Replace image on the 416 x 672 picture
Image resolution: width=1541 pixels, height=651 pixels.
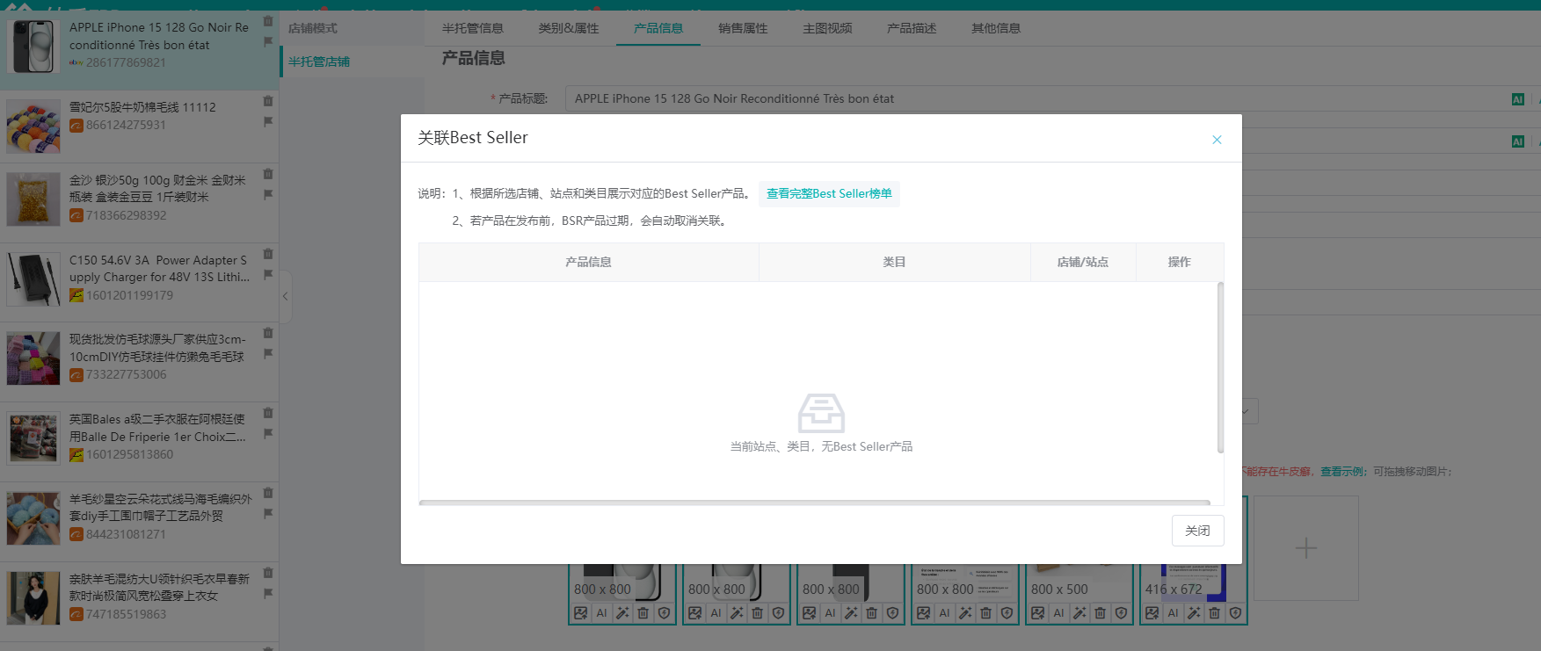(1152, 613)
